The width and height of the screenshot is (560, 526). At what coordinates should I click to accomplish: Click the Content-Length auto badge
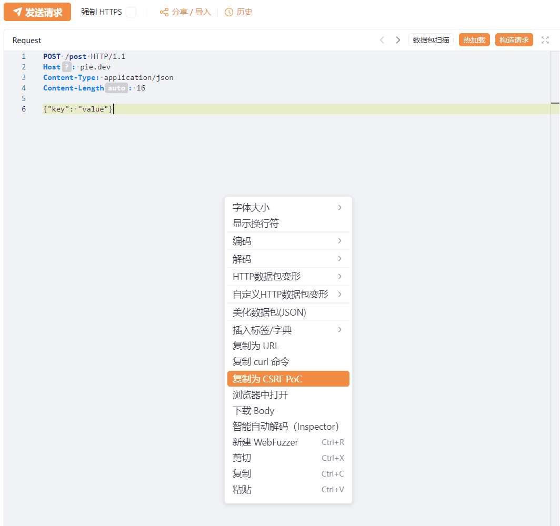point(116,88)
